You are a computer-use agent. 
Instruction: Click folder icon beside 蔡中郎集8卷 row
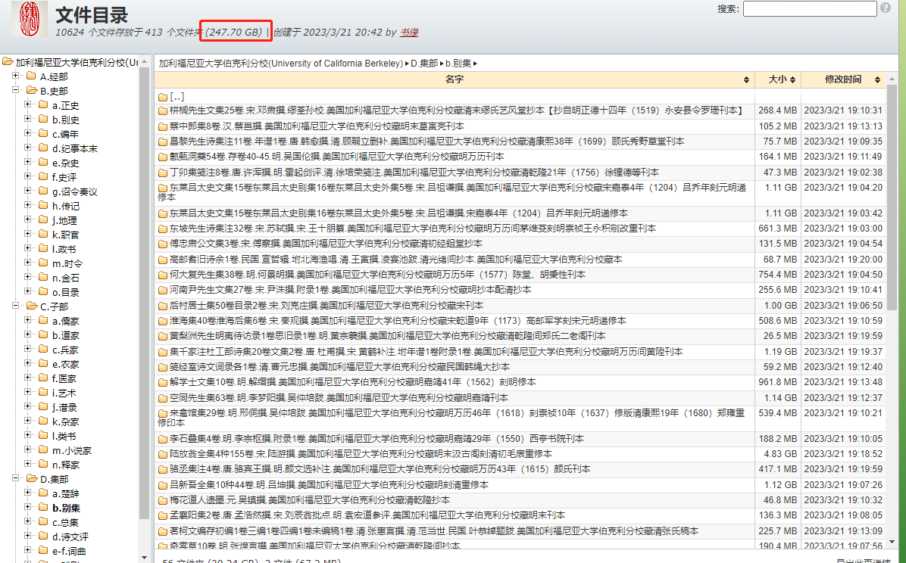(163, 126)
